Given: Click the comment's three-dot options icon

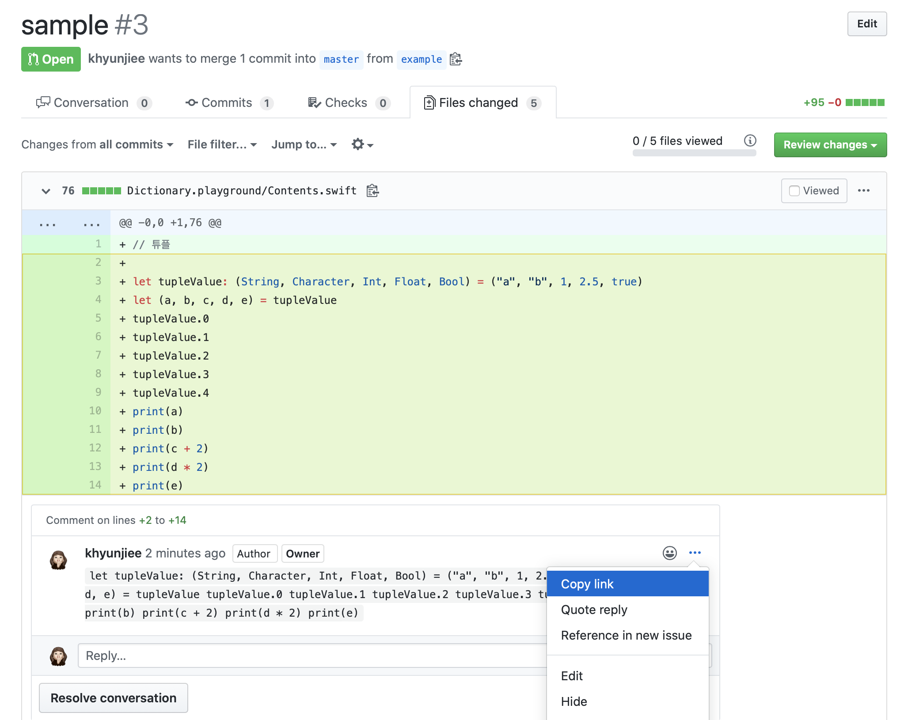Looking at the screenshot, I should tap(695, 553).
